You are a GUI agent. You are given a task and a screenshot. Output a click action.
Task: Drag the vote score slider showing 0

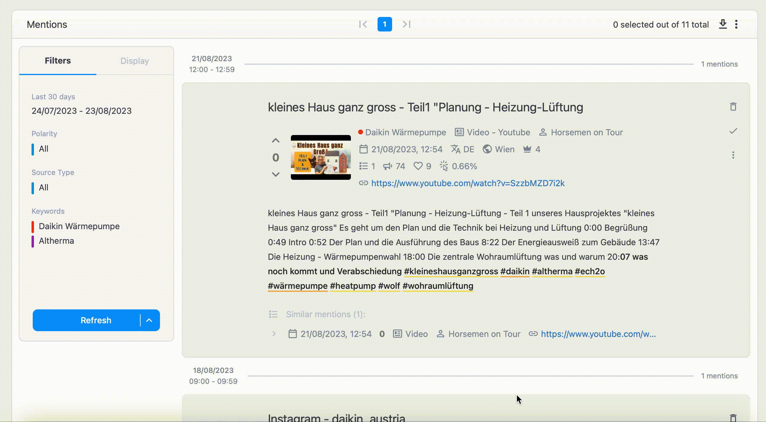pos(275,157)
